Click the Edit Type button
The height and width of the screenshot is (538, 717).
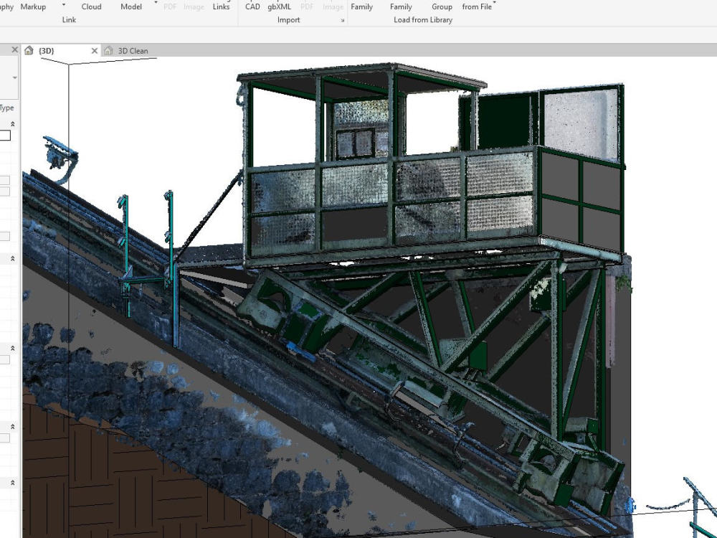pos(7,108)
